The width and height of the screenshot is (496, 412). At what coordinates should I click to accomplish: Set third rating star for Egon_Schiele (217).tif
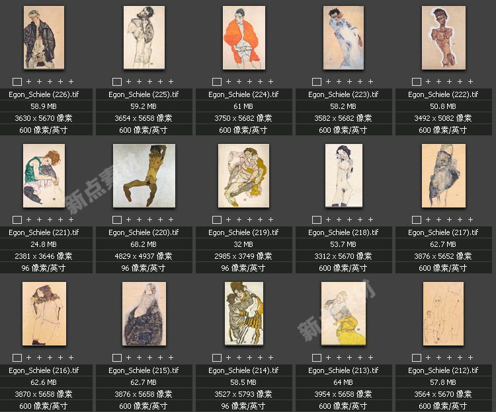pos(450,219)
